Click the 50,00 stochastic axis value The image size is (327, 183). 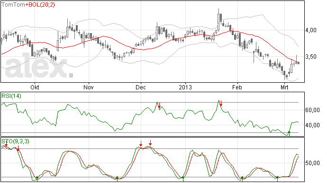click(312, 163)
